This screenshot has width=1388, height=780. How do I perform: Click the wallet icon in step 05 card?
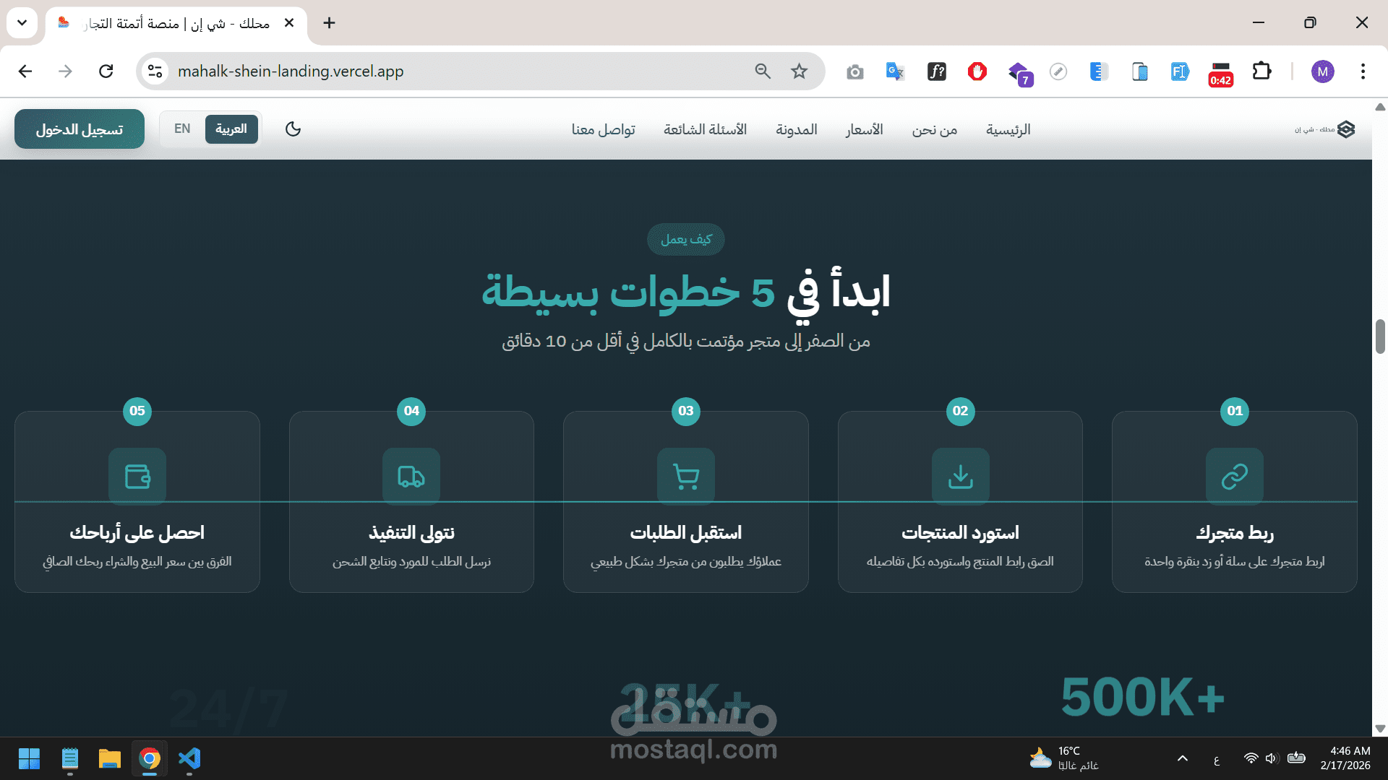(x=137, y=476)
